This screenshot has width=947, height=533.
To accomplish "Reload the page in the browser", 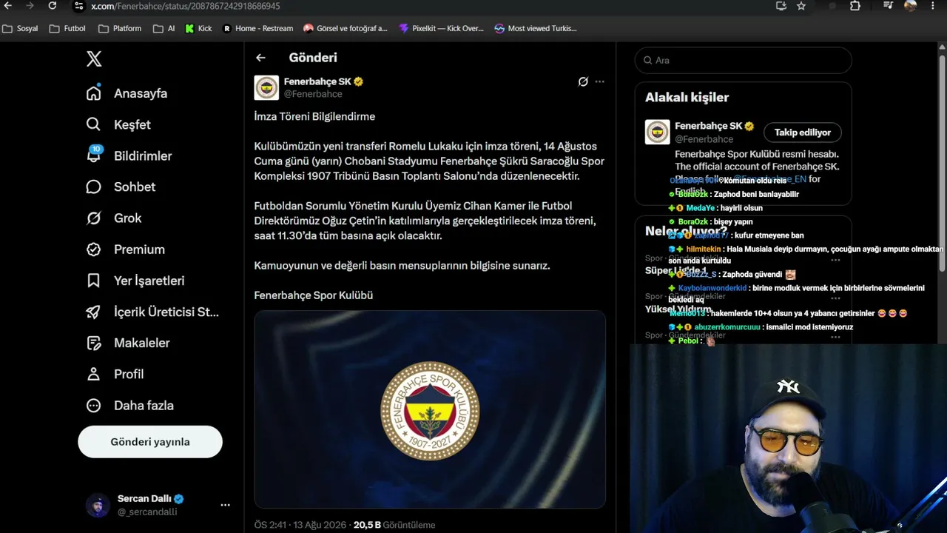I will (x=53, y=6).
